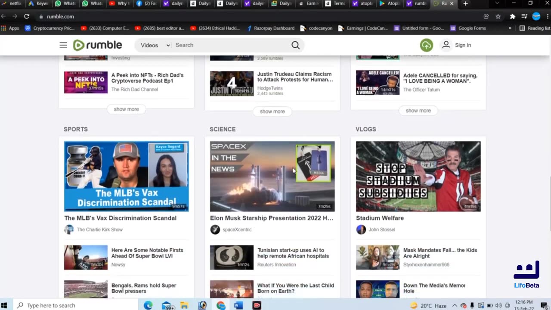Image resolution: width=551 pixels, height=310 pixels.
Task: Open the Apps bookmarks shortcut
Action: [10, 28]
